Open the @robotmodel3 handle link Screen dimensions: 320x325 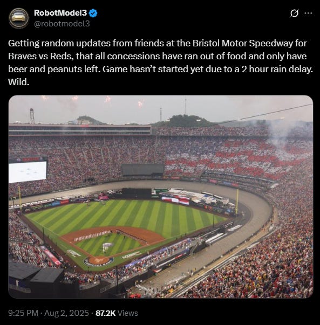tap(62, 24)
